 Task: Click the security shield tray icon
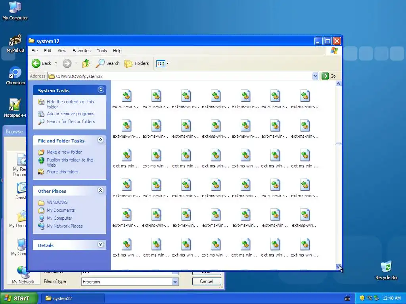pyautogui.click(x=362, y=298)
